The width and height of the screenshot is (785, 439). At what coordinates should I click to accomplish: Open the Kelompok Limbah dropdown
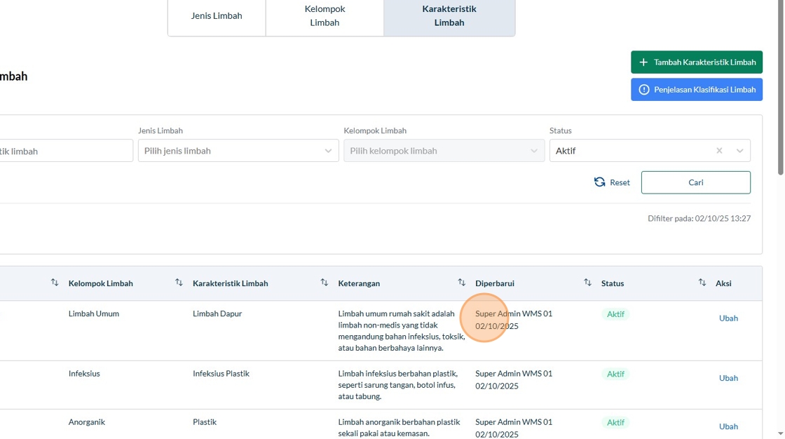click(x=444, y=151)
